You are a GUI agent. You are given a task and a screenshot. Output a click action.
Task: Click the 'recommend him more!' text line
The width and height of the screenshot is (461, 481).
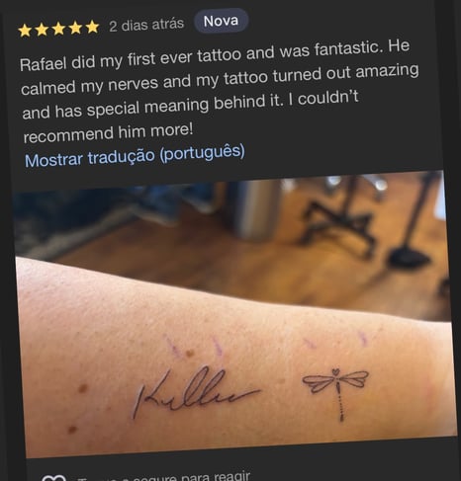click(x=108, y=132)
